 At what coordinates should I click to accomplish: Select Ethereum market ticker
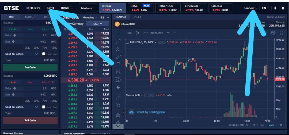click(195, 8)
